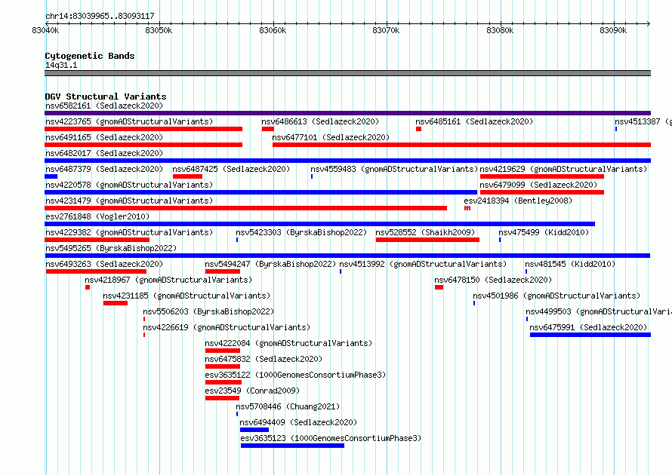Click the esv2418394 (Bentley2008) label
672x475 pixels.
tap(518, 201)
